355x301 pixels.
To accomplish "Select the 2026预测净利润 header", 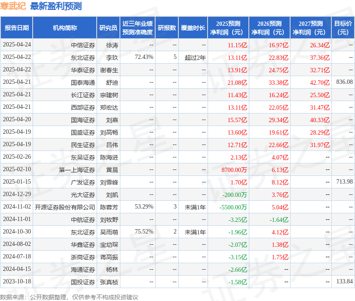I will pyautogui.click(x=269, y=28).
